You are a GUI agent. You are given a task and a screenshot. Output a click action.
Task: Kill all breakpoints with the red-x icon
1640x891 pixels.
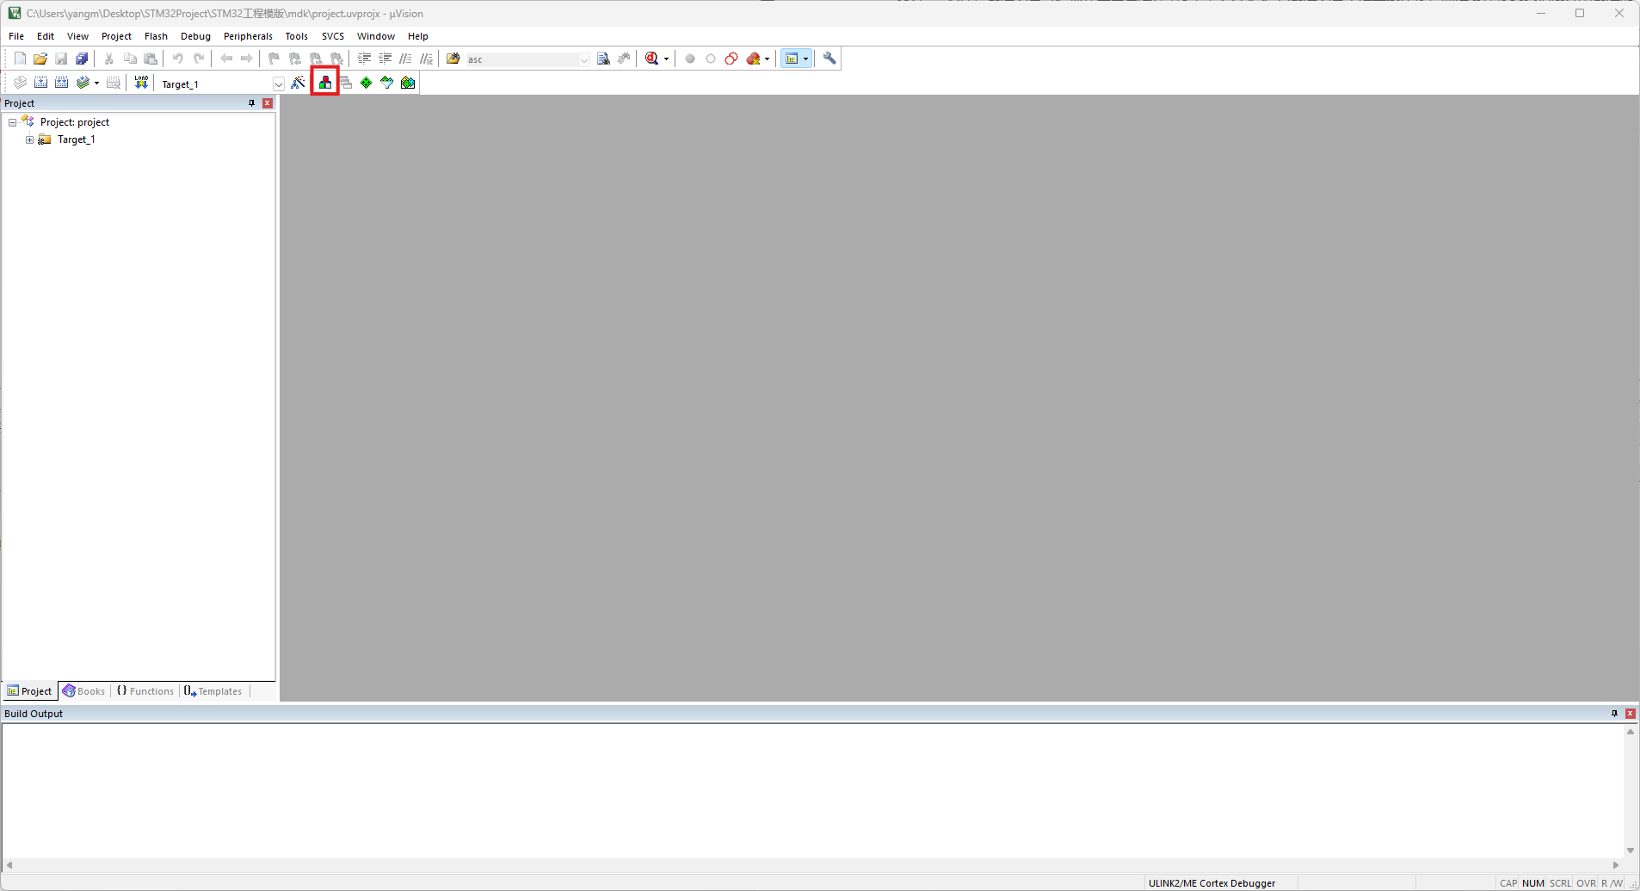click(754, 59)
